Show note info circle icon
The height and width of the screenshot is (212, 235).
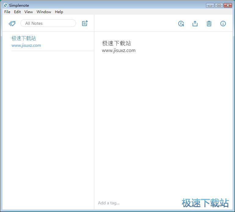tap(223, 24)
